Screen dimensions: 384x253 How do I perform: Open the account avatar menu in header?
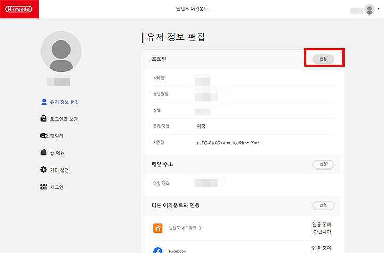369,9
